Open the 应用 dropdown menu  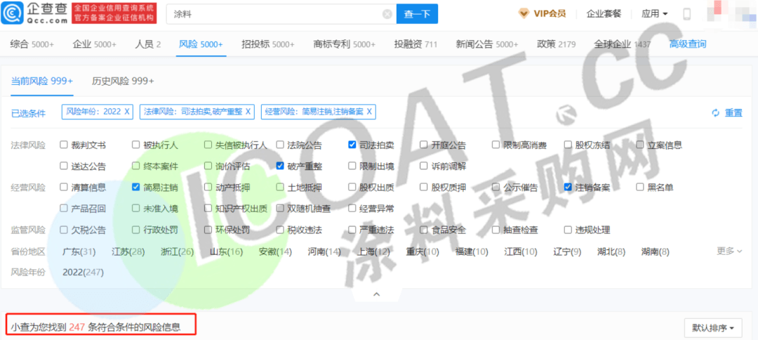pos(654,14)
